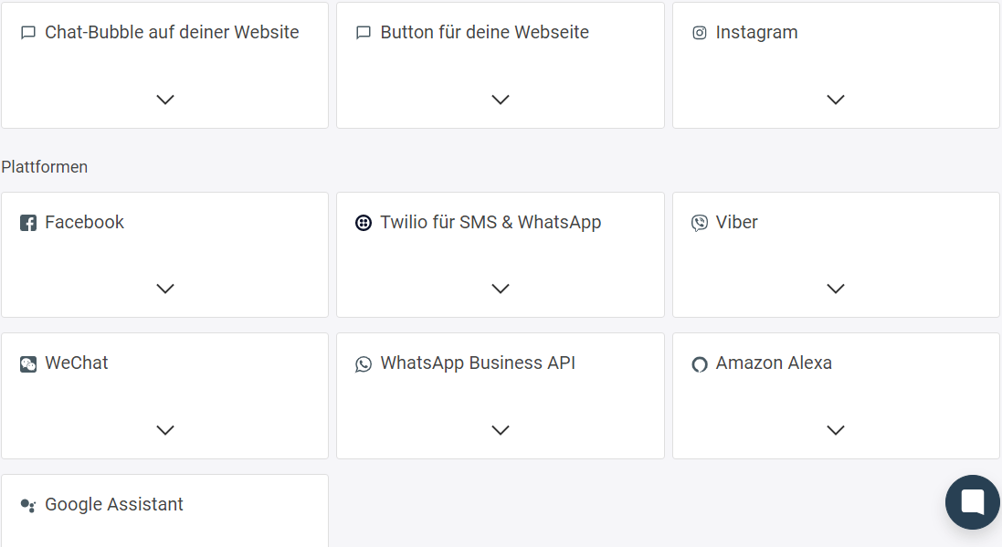Expand the Instagram channel settings

tap(835, 100)
